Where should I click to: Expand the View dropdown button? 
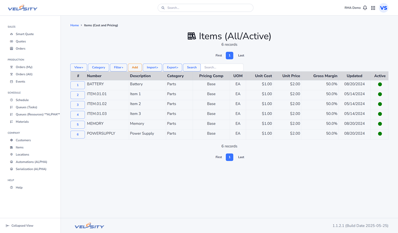click(x=79, y=68)
